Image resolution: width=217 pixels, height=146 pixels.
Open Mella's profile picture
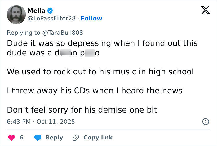tap(15, 14)
